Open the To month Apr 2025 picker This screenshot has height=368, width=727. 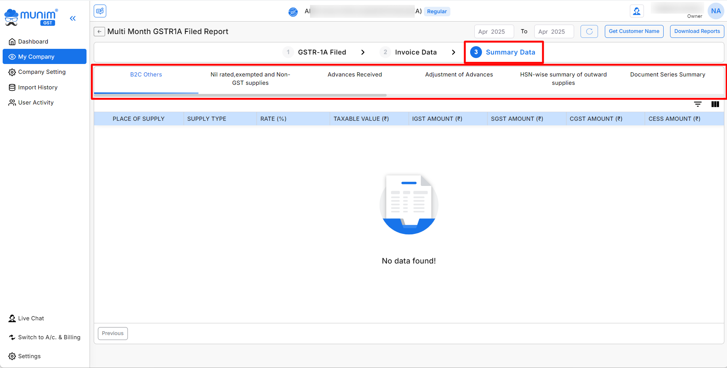554,31
